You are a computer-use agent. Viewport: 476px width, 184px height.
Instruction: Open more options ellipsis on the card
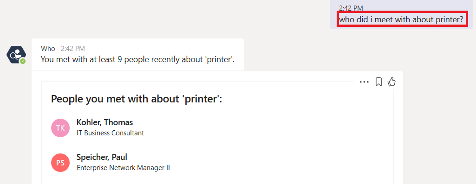coord(364,82)
